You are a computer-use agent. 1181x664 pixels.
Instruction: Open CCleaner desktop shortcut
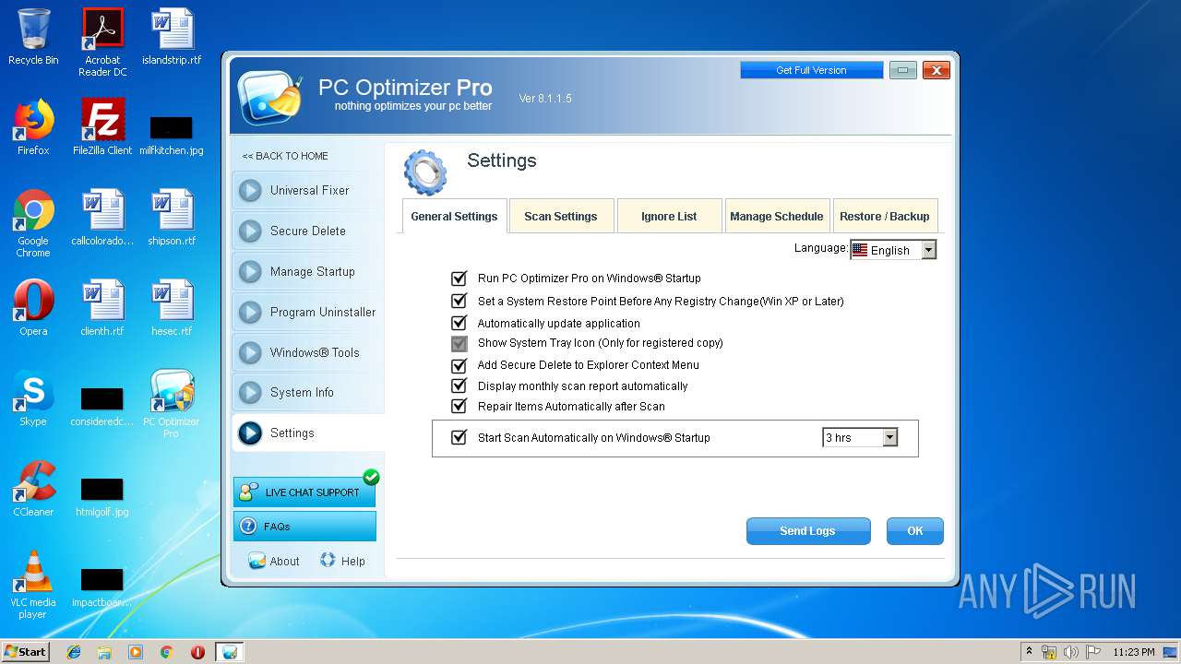[33, 489]
